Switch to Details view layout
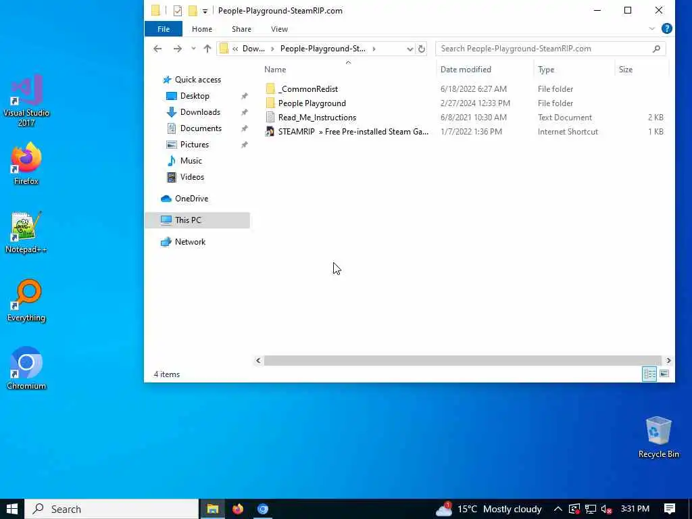The image size is (692, 519). tap(649, 374)
